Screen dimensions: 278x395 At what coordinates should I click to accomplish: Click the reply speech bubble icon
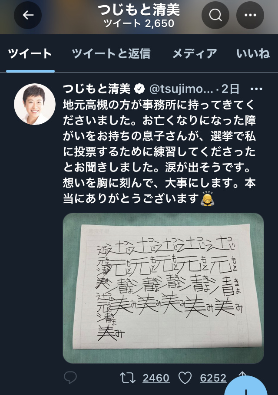coord(70,377)
